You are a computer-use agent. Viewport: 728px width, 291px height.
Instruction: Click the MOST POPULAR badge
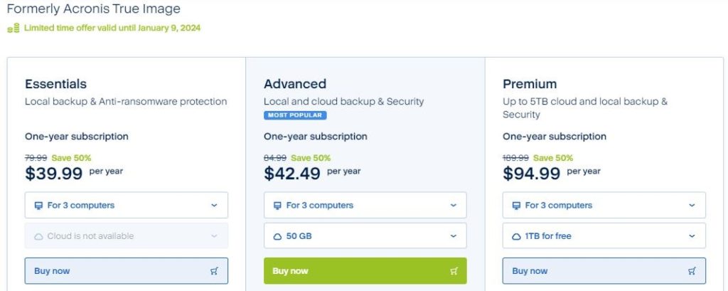295,115
